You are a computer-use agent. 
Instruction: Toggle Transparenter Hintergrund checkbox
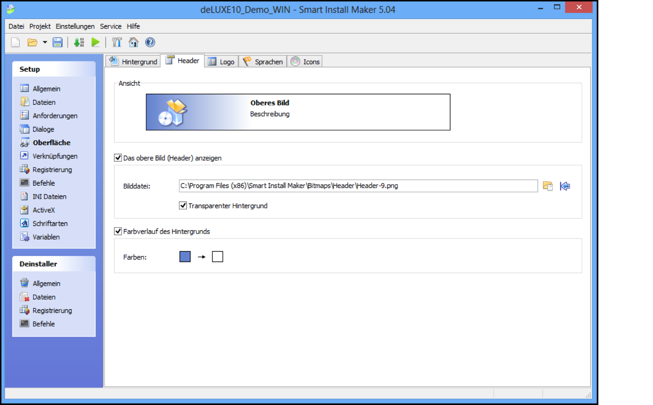(x=183, y=205)
